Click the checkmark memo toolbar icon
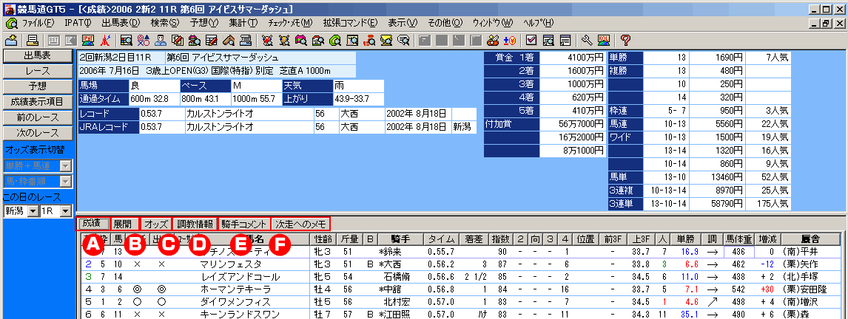Screen dimensions: 848x319 point(531,40)
